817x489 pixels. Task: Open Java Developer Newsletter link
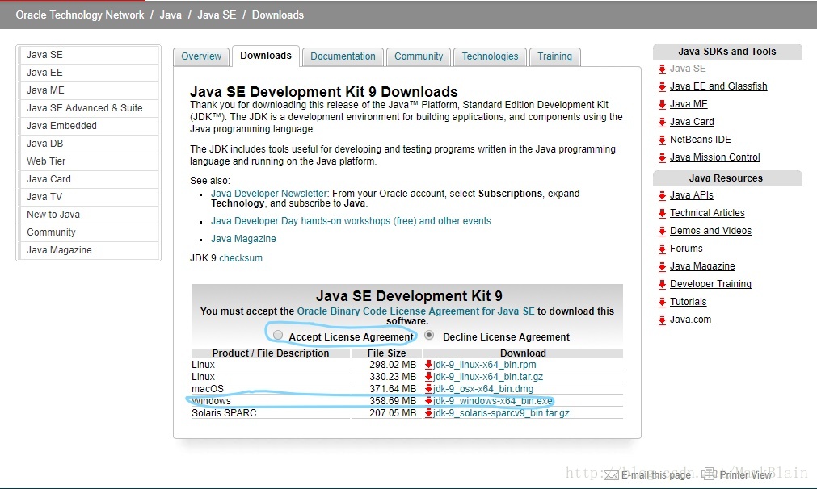269,194
